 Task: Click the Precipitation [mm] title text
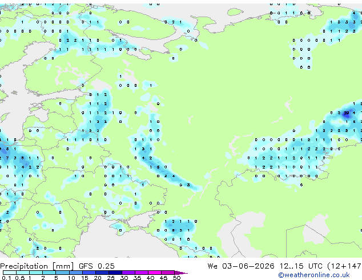[x=37, y=266]
